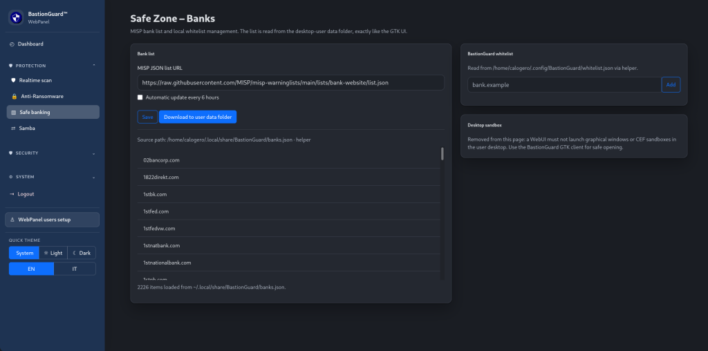The height and width of the screenshot is (351, 708).
Task: Save the MISP list URL
Action: [x=148, y=117]
